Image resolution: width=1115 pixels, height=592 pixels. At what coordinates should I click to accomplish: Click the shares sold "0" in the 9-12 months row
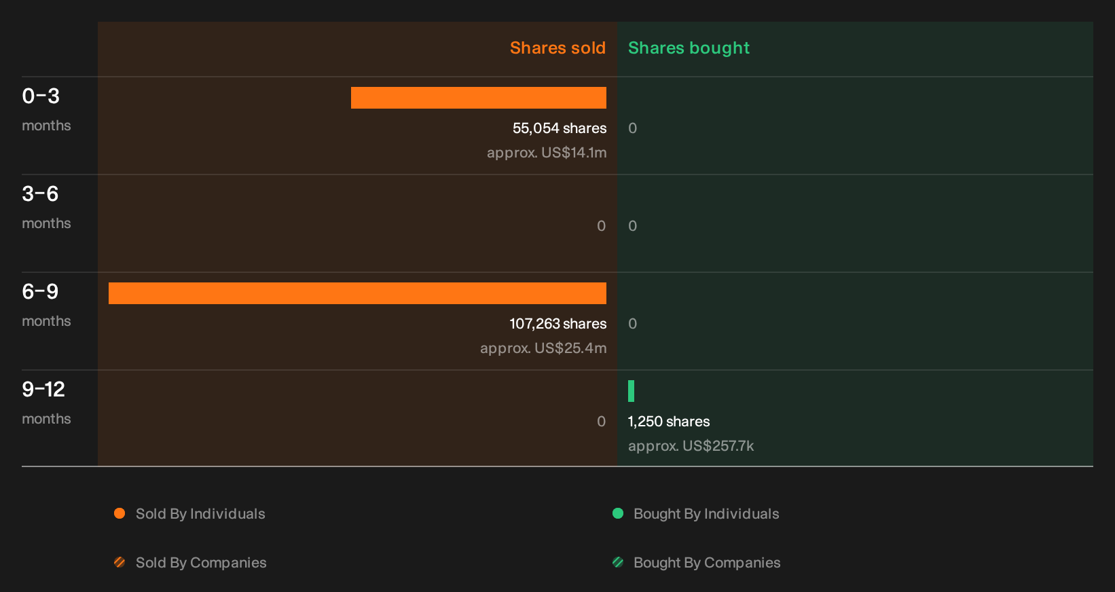(602, 422)
